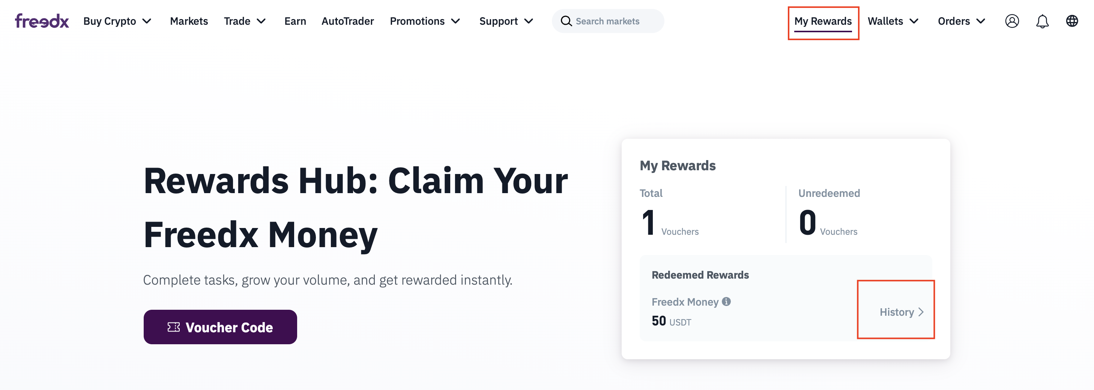The width and height of the screenshot is (1094, 390).
Task: Open the Earn menu item
Action: point(295,21)
